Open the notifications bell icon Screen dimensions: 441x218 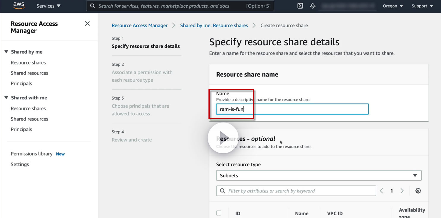tap(313, 6)
